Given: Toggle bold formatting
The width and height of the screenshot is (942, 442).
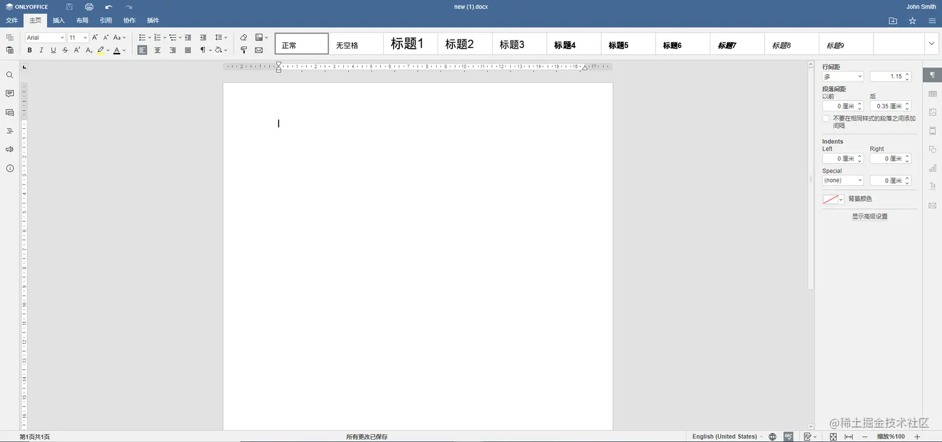Looking at the screenshot, I should click(29, 50).
